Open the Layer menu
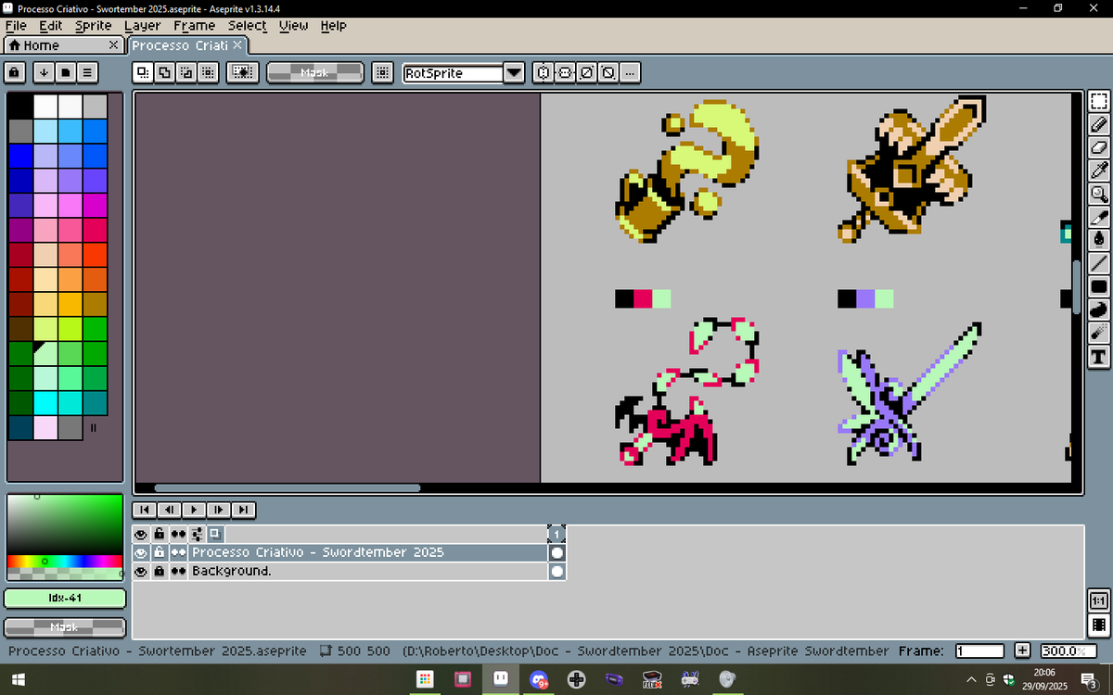Viewport: 1113px width, 695px height. [x=142, y=26]
